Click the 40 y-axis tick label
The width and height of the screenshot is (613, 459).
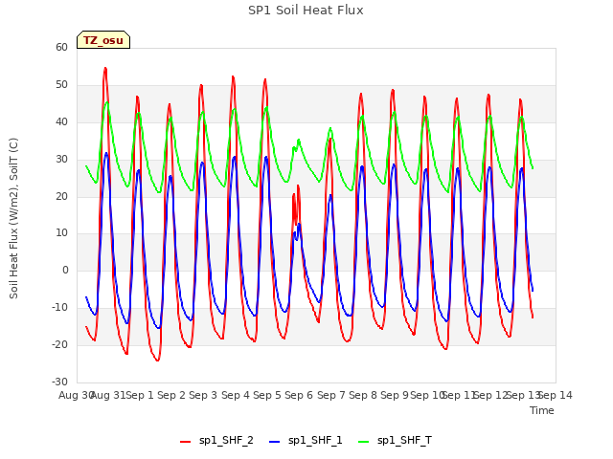point(61,121)
